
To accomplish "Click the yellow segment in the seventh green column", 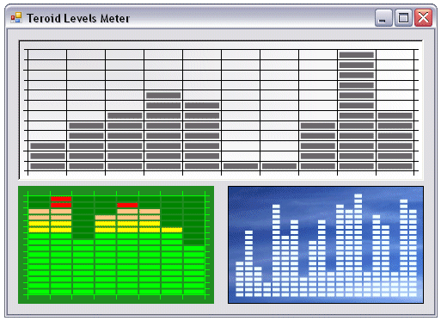I will tap(172, 230).
